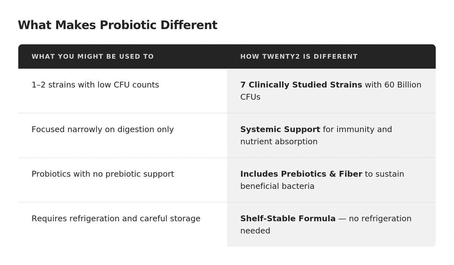454x265 pixels.
Task: Click the 'CFUs' word in first row
Action: point(250,97)
